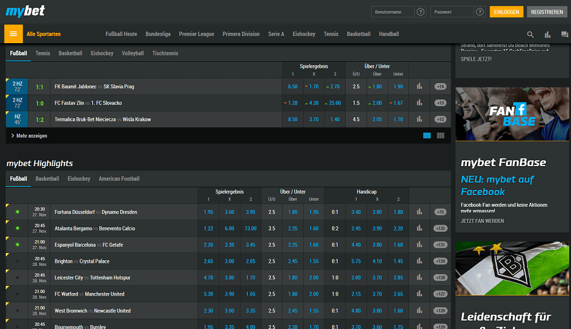Image resolution: width=571 pixels, height=329 pixels.
Task: Click the mybet logo
Action: tap(25, 11)
